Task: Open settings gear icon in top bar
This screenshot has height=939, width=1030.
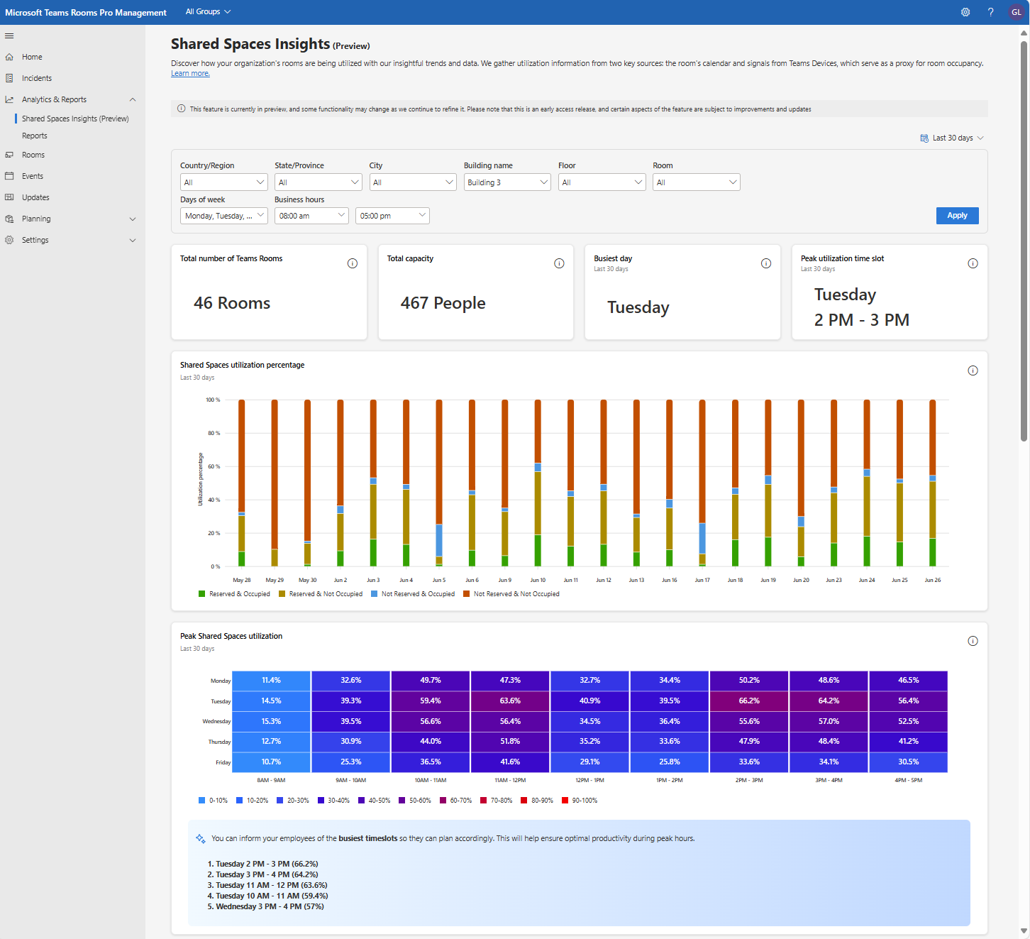Action: click(965, 12)
